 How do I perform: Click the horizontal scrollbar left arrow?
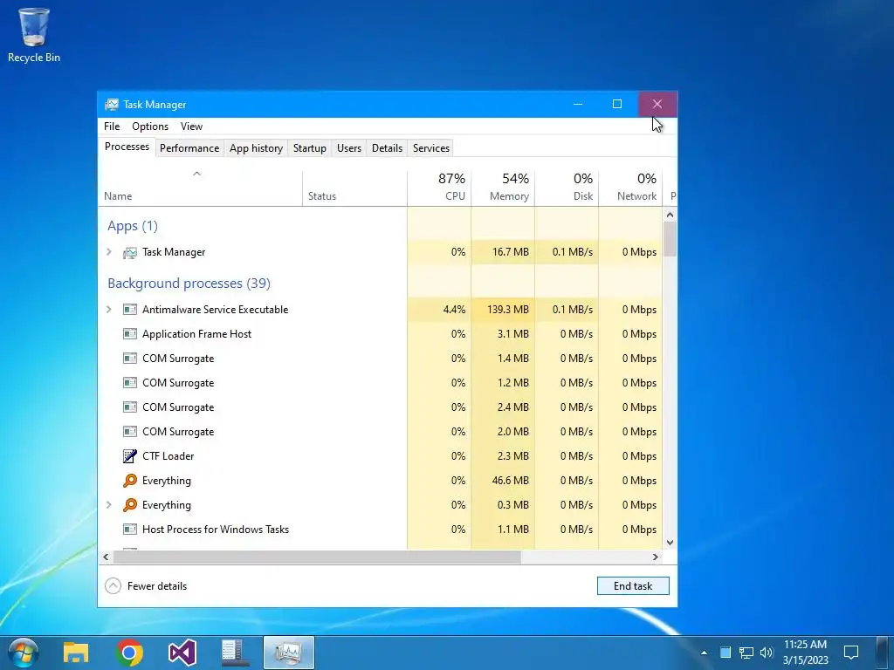[x=106, y=557]
